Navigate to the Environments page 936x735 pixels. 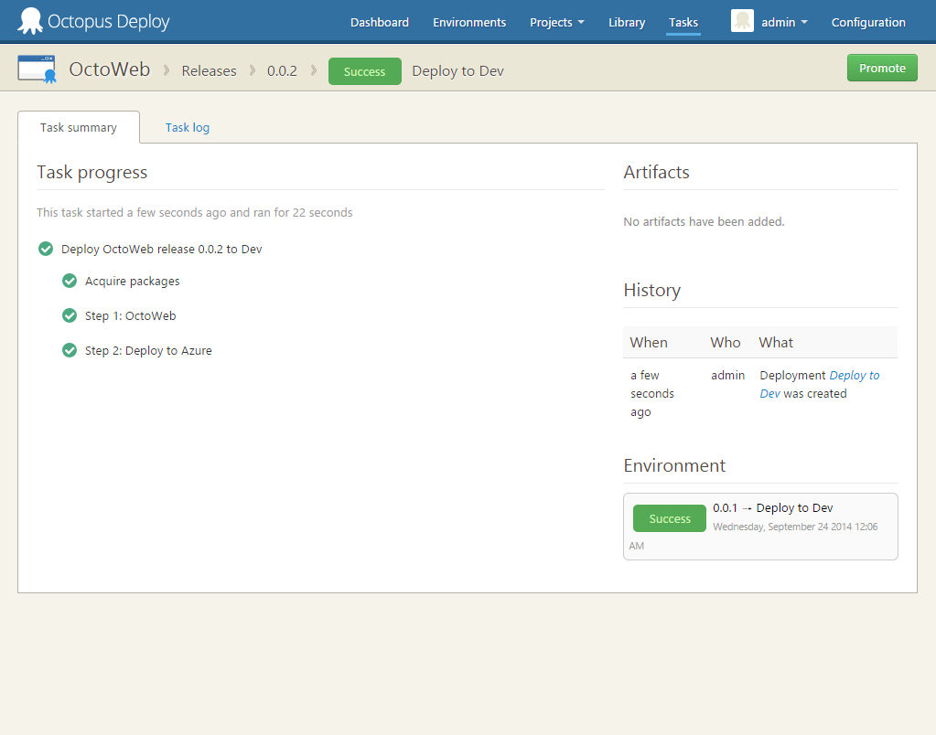click(469, 22)
